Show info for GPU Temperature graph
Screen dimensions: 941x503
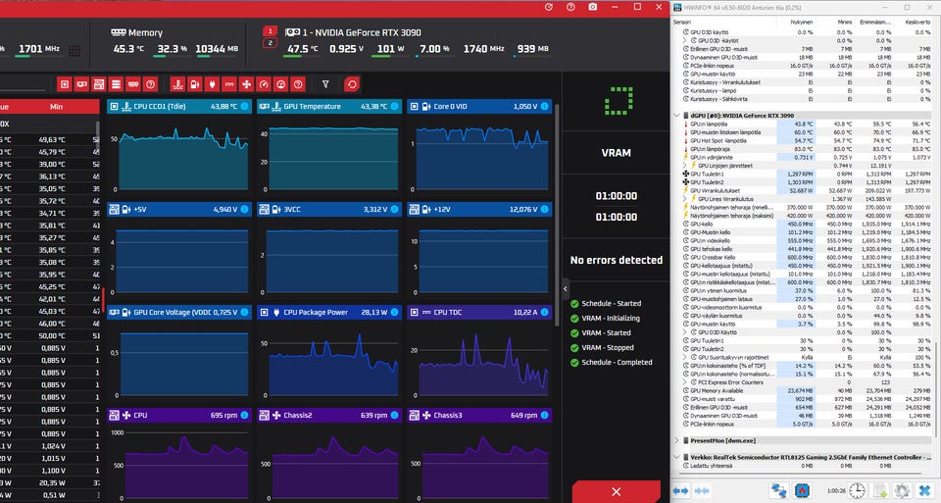click(394, 106)
